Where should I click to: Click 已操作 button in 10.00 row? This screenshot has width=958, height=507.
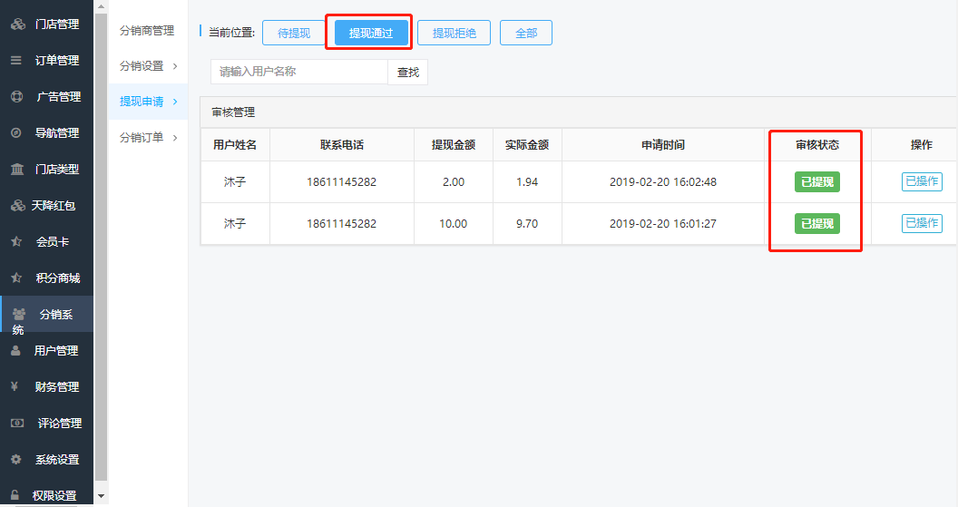tap(922, 223)
